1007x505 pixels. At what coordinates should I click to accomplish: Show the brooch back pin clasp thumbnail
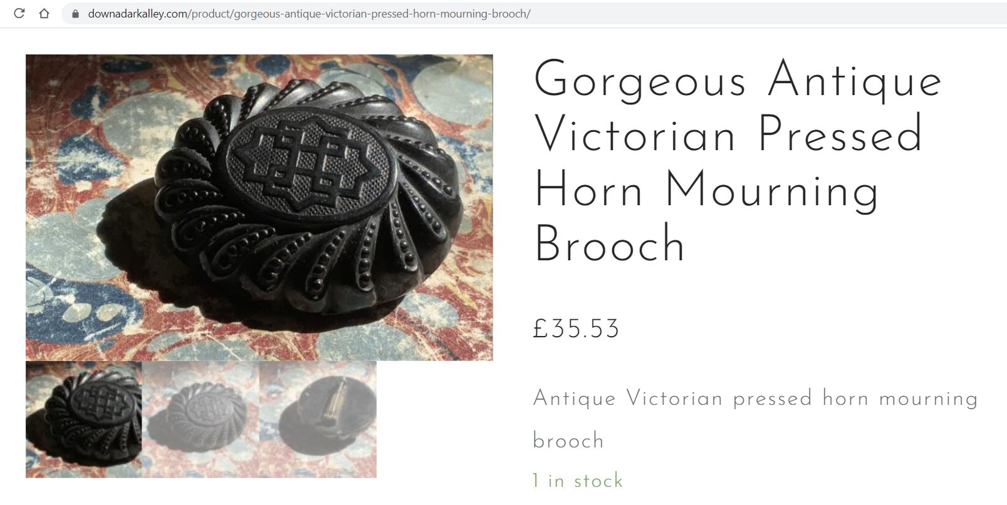(x=318, y=420)
